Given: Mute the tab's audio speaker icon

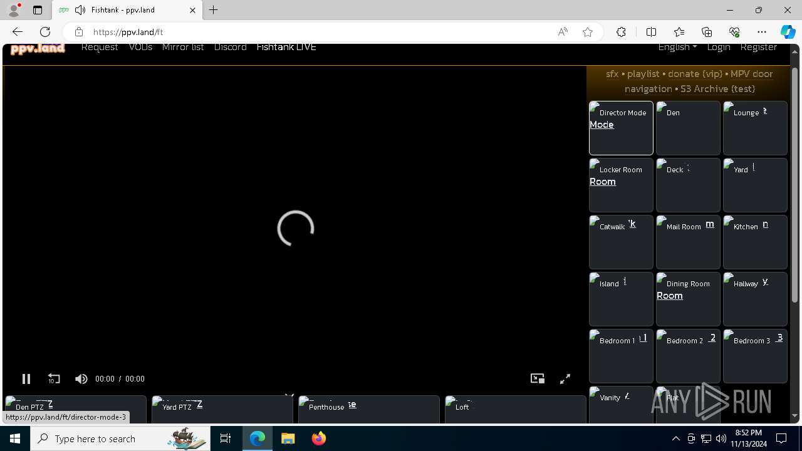Looking at the screenshot, I should tap(80, 10).
